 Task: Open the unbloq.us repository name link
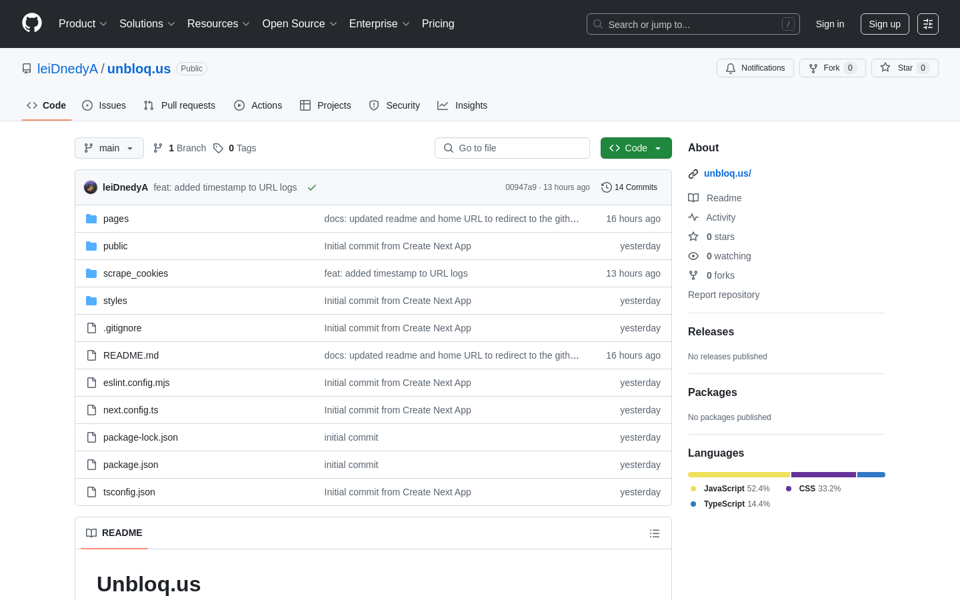point(139,69)
